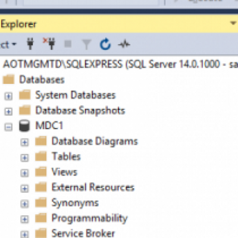This screenshot has width=238, height=238.
Task: Expand the Database Snapshots node
Action: pos(8,111)
